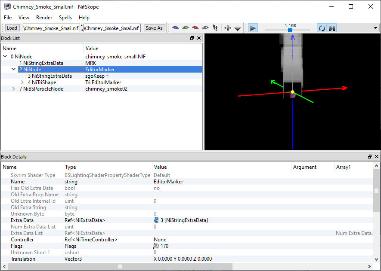The image size is (381, 271).
Task: Toggle the animation loop button
Action: pos(322,28)
